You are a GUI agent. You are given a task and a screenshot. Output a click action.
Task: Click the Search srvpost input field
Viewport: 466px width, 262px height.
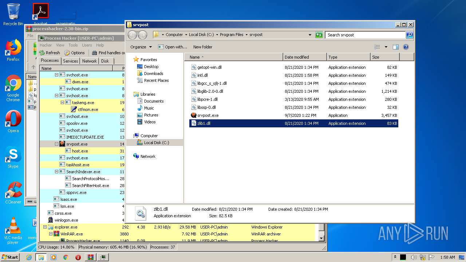365,35
